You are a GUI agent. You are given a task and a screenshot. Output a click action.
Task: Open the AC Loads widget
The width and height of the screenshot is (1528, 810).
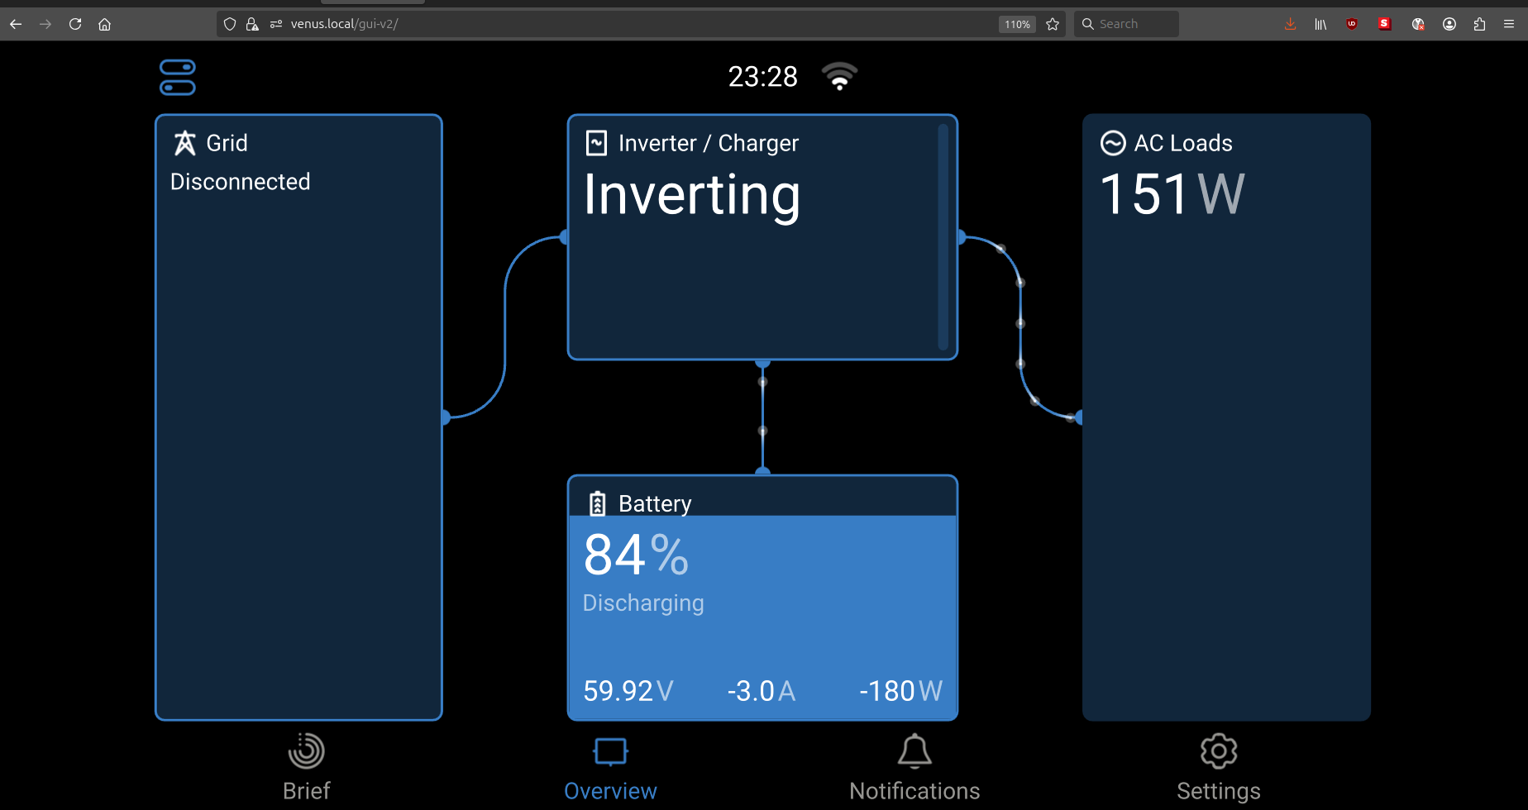point(1226,417)
